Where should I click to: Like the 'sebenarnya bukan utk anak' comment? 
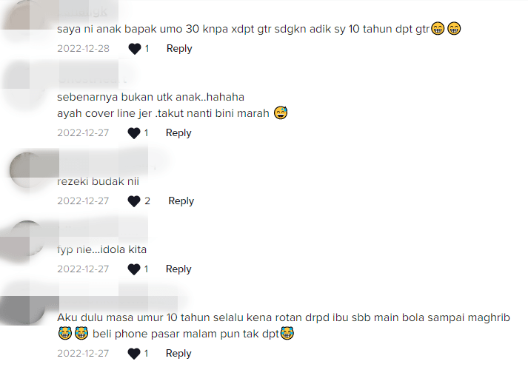[134, 133]
